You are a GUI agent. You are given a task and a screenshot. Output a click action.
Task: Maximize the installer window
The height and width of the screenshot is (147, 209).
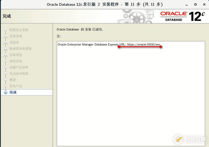point(195,4)
